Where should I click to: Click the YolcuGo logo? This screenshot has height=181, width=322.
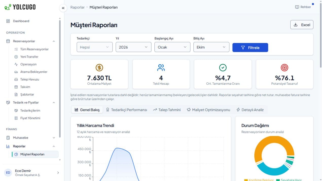click(x=20, y=7)
